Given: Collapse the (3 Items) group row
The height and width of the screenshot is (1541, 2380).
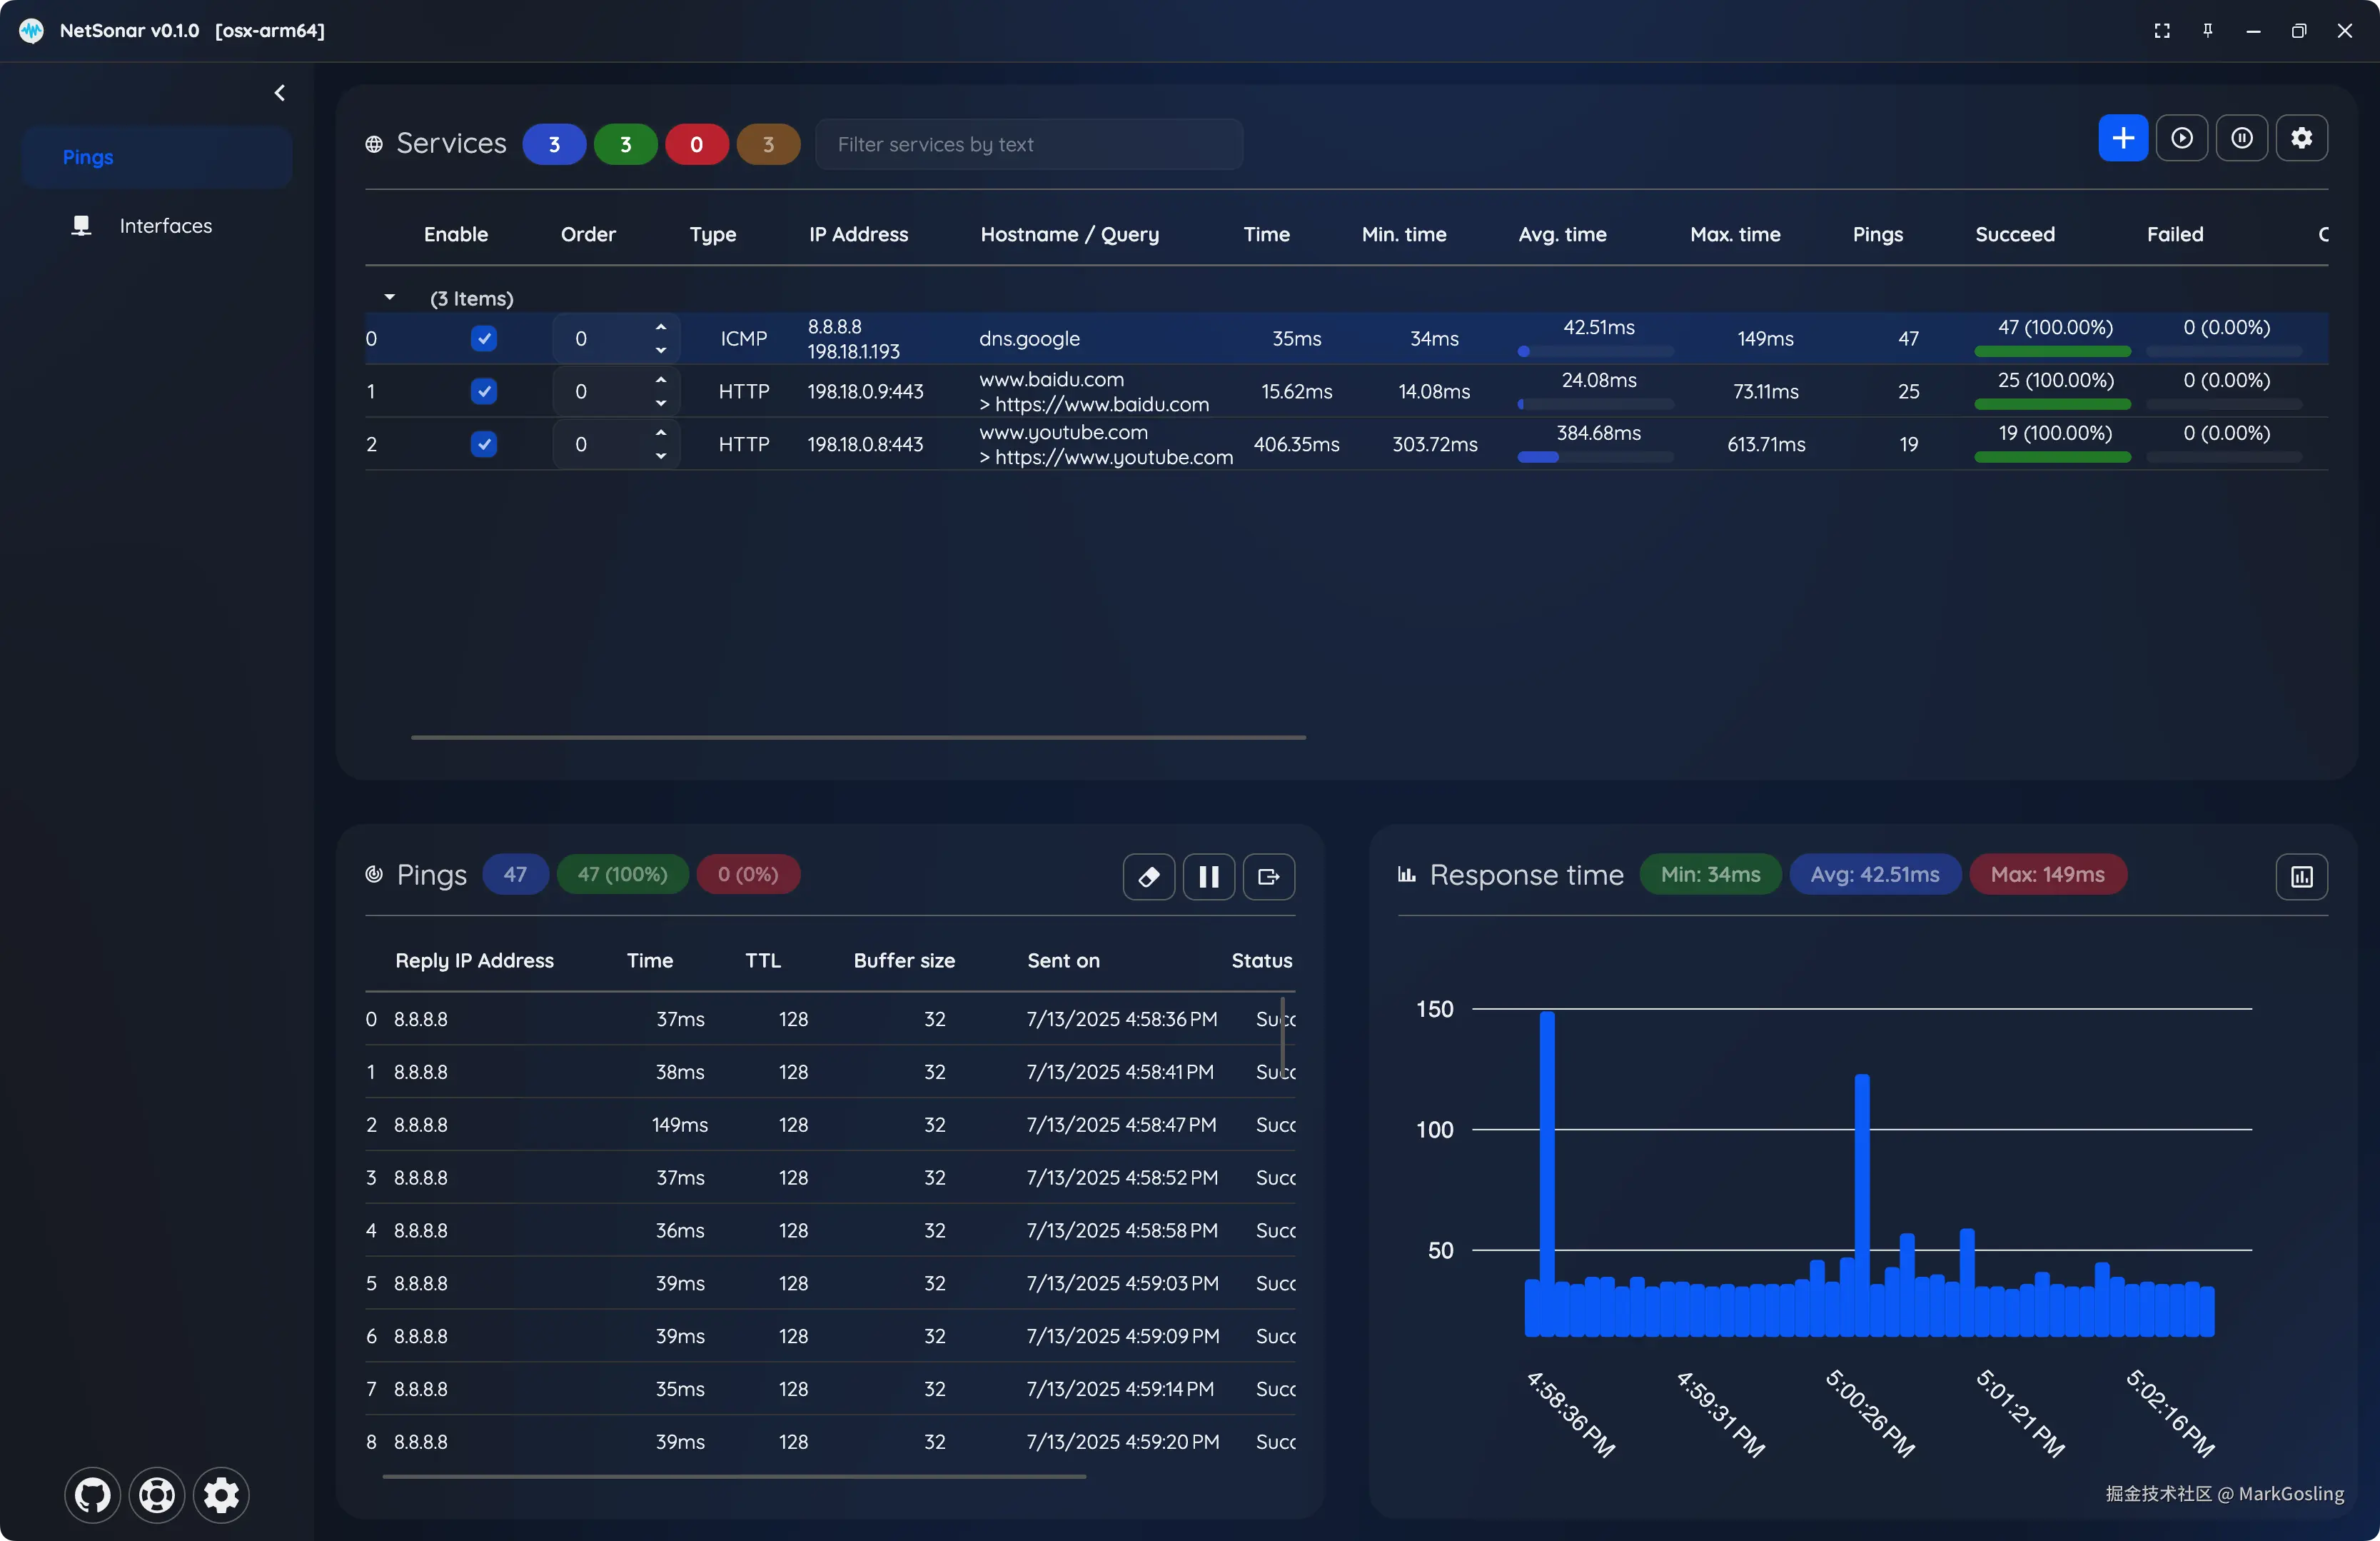Looking at the screenshot, I should tap(390, 298).
